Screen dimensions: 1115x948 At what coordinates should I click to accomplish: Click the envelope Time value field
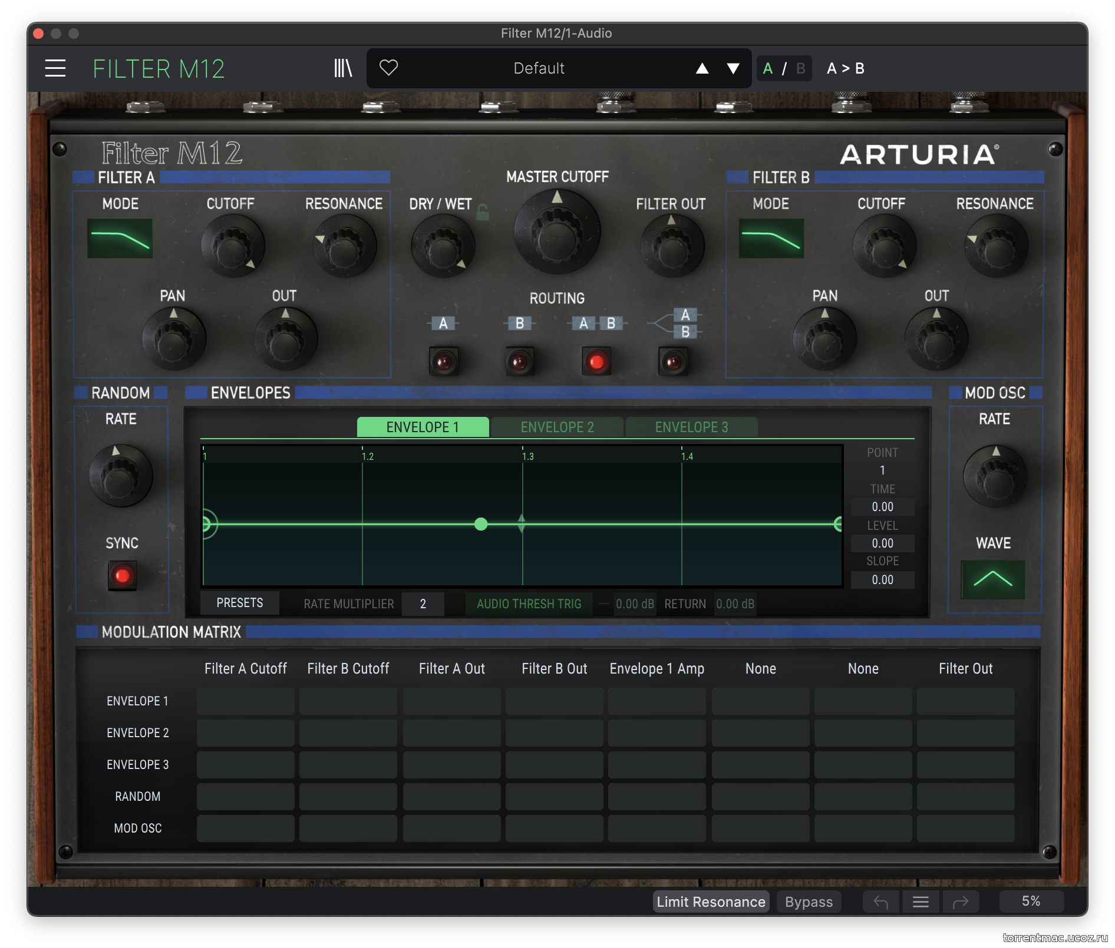click(x=882, y=506)
